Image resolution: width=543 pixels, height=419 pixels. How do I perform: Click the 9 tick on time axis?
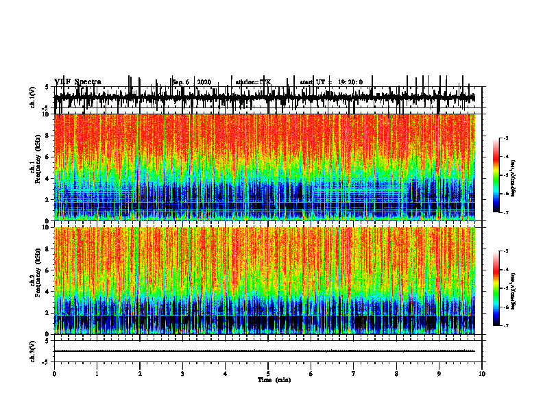click(x=439, y=374)
